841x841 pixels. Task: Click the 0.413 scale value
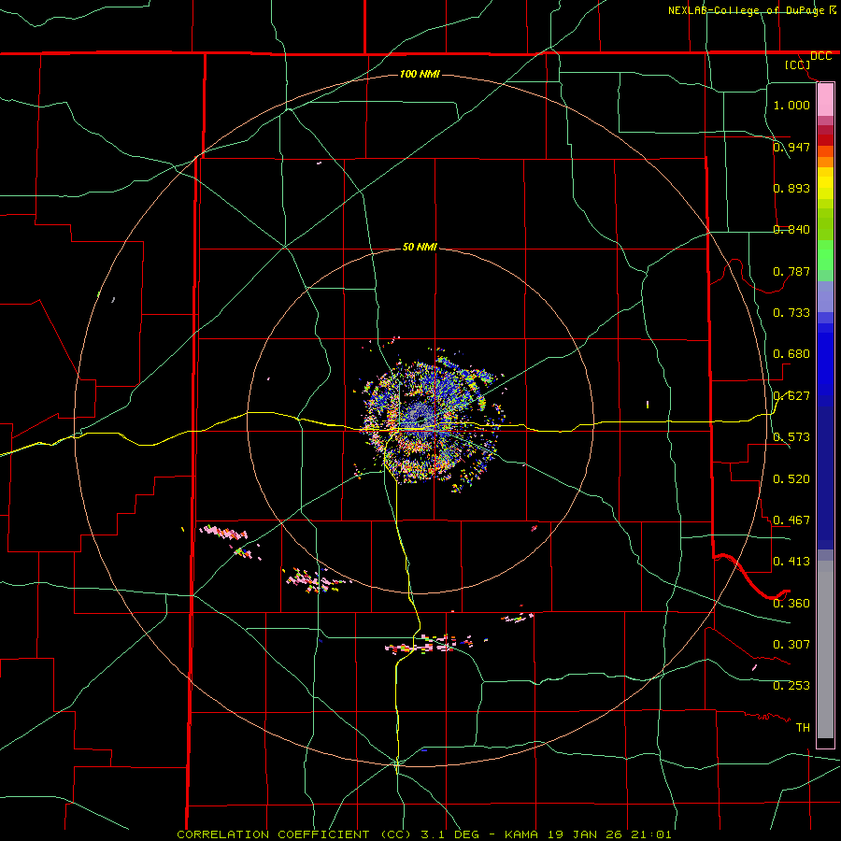pyautogui.click(x=791, y=562)
